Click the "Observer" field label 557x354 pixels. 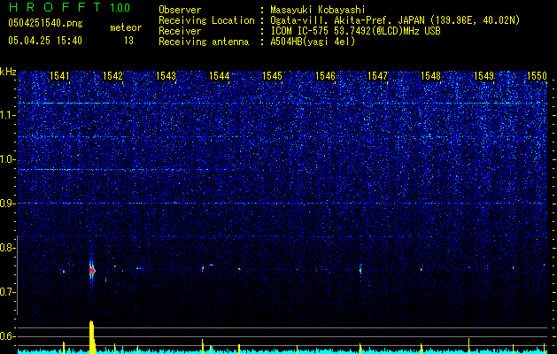pyautogui.click(x=180, y=10)
